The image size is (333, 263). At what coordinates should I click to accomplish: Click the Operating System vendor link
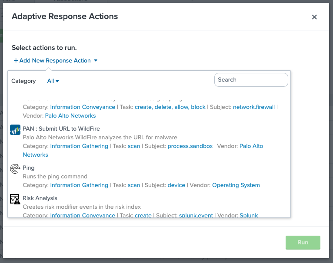pos(236,185)
